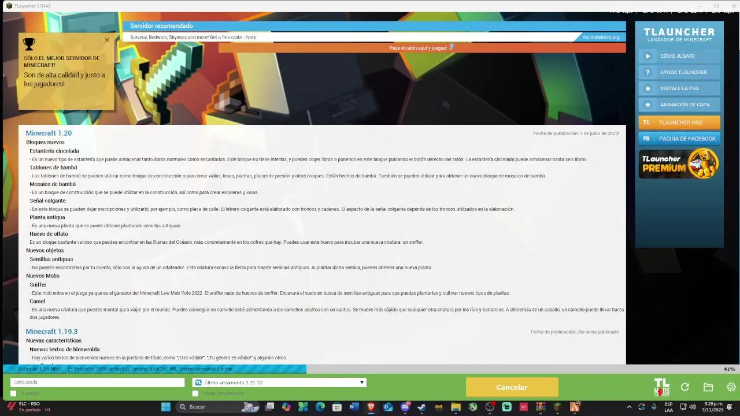Click the refresh icon in launcher bar
The width and height of the screenshot is (740, 416).
point(685,387)
